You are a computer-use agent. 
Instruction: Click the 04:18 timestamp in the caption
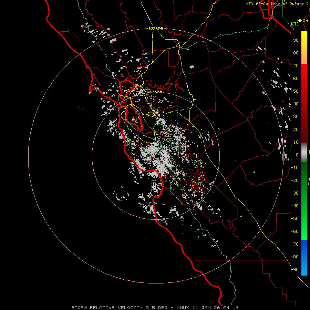(231, 308)
